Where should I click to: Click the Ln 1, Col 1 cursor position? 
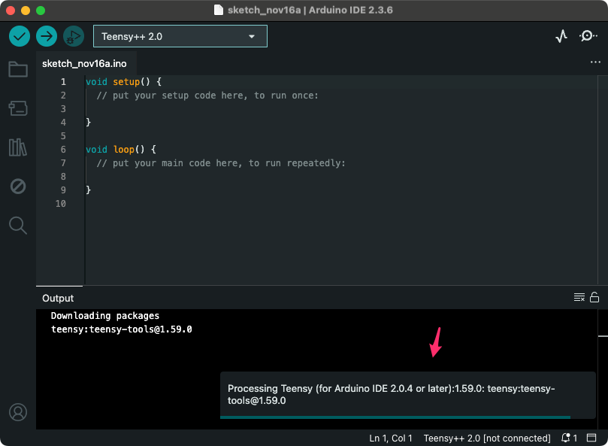391,438
